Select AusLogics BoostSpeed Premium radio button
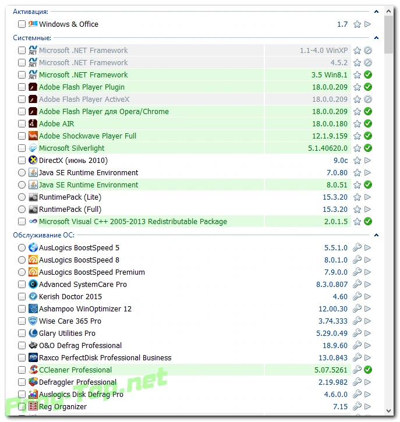This screenshot has width=400, height=422. (x=22, y=272)
